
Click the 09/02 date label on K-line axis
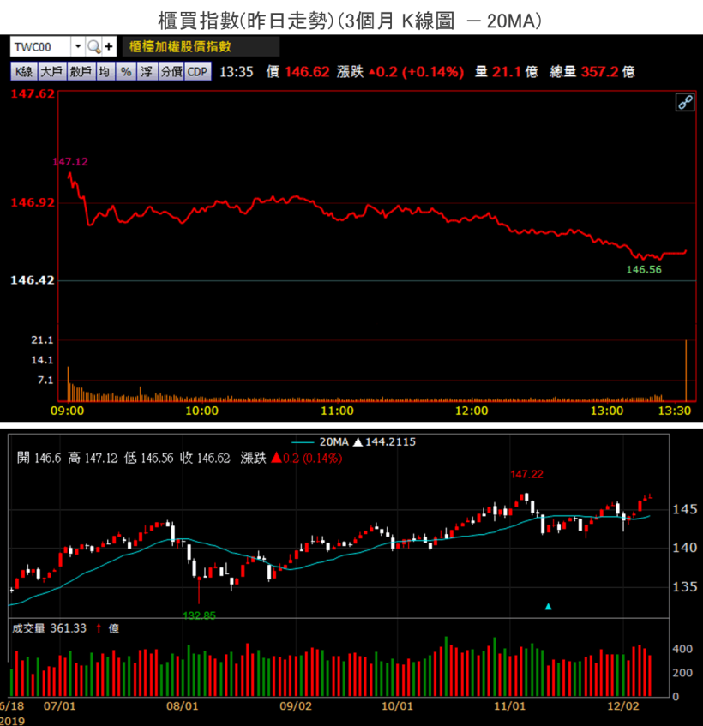point(296,706)
